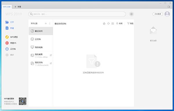Minimize the WPS window
This screenshot has width=174, height=111.
tap(160, 3)
